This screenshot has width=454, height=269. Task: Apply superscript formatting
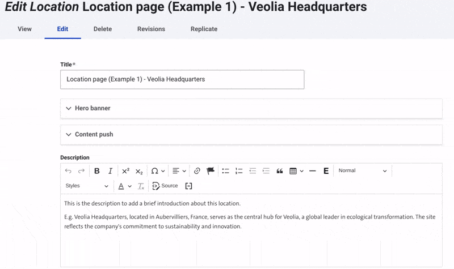point(125,171)
